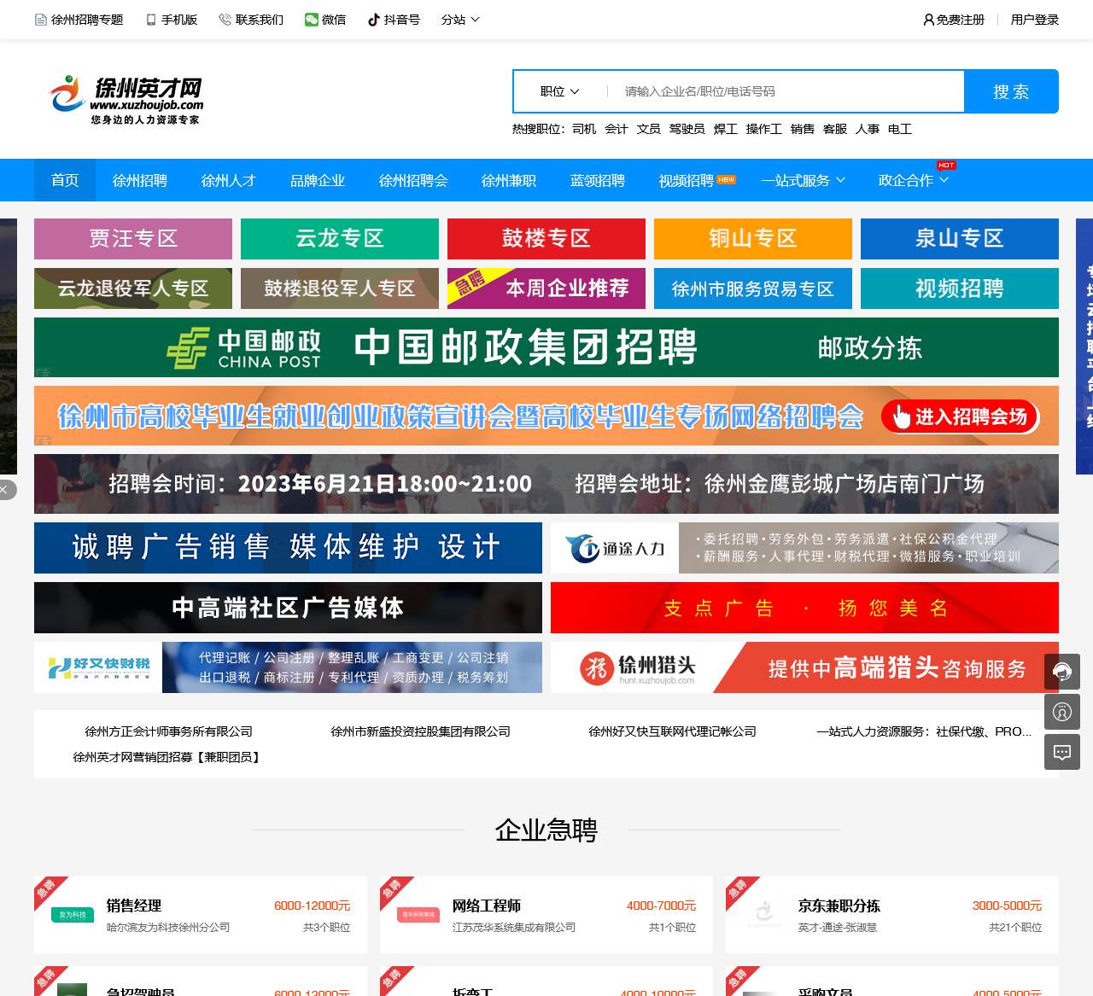The height and width of the screenshot is (996, 1093).
Task: Click the customer service headset icon
Action: [x=1062, y=672]
